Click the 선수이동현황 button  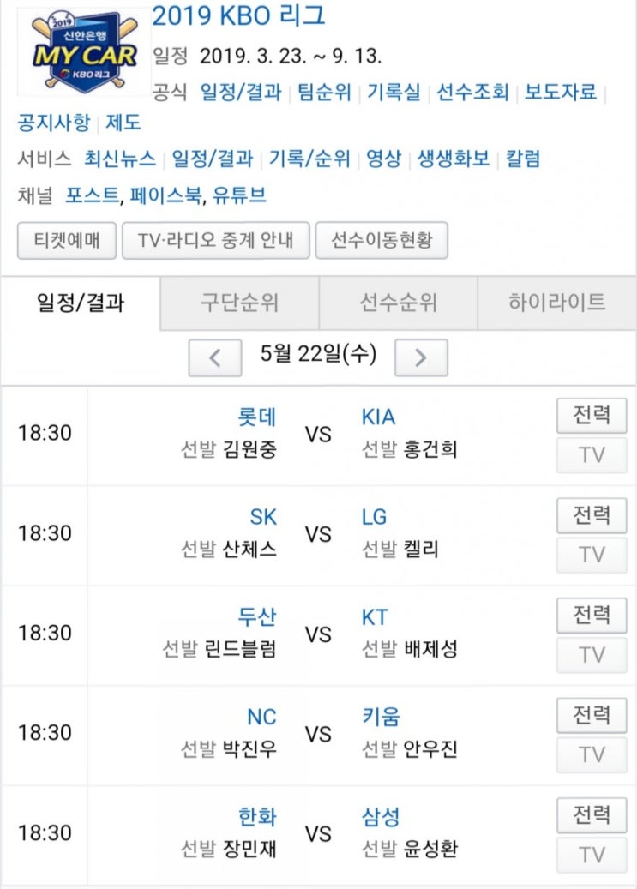382,240
